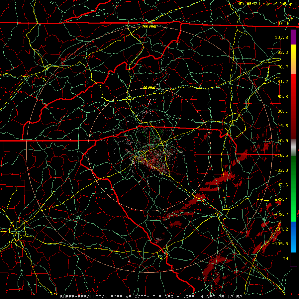Viewport: 299px width, 299px height.
Task: Select the -32.0 legend value
Action: 281,170
